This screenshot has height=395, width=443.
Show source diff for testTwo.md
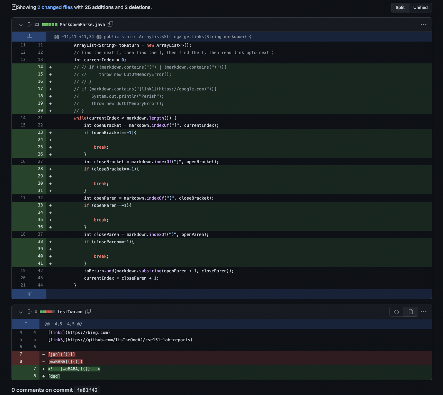(397, 312)
